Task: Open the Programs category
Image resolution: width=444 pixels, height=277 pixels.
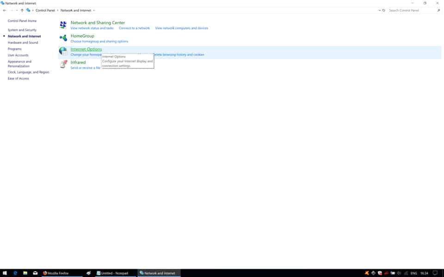Action: click(15, 49)
